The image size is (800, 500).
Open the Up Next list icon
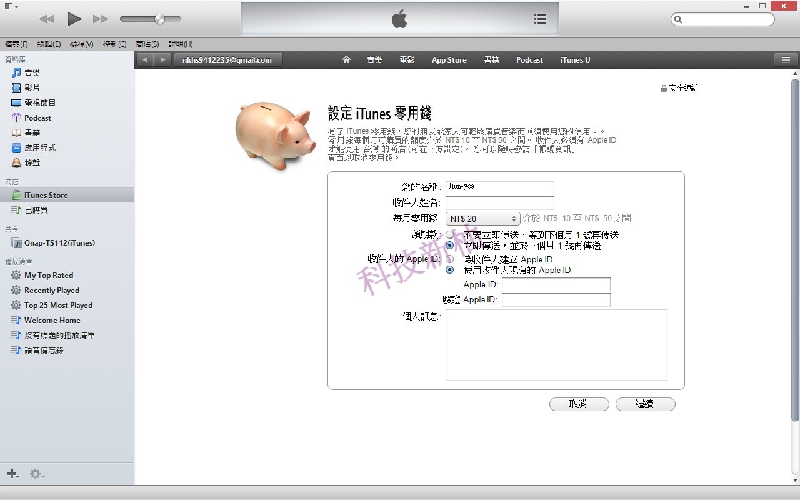click(x=541, y=19)
